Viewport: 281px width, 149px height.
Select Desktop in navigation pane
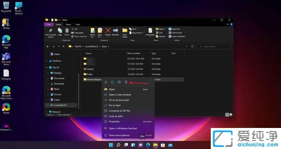pos(57,73)
